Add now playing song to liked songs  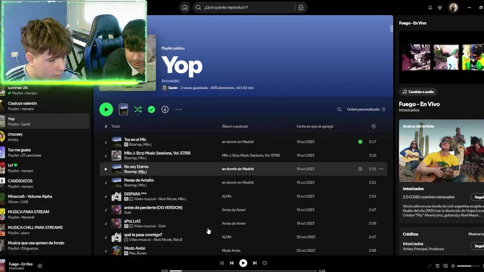click(x=40, y=266)
